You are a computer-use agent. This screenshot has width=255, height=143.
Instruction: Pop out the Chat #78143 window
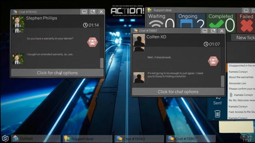point(93,12)
